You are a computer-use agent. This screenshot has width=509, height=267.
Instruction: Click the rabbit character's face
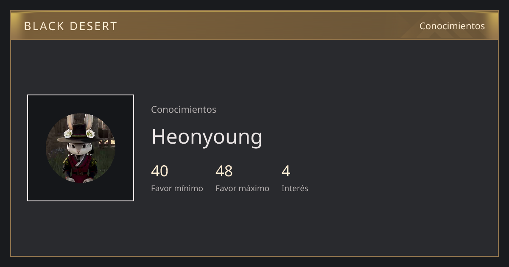coord(80,148)
